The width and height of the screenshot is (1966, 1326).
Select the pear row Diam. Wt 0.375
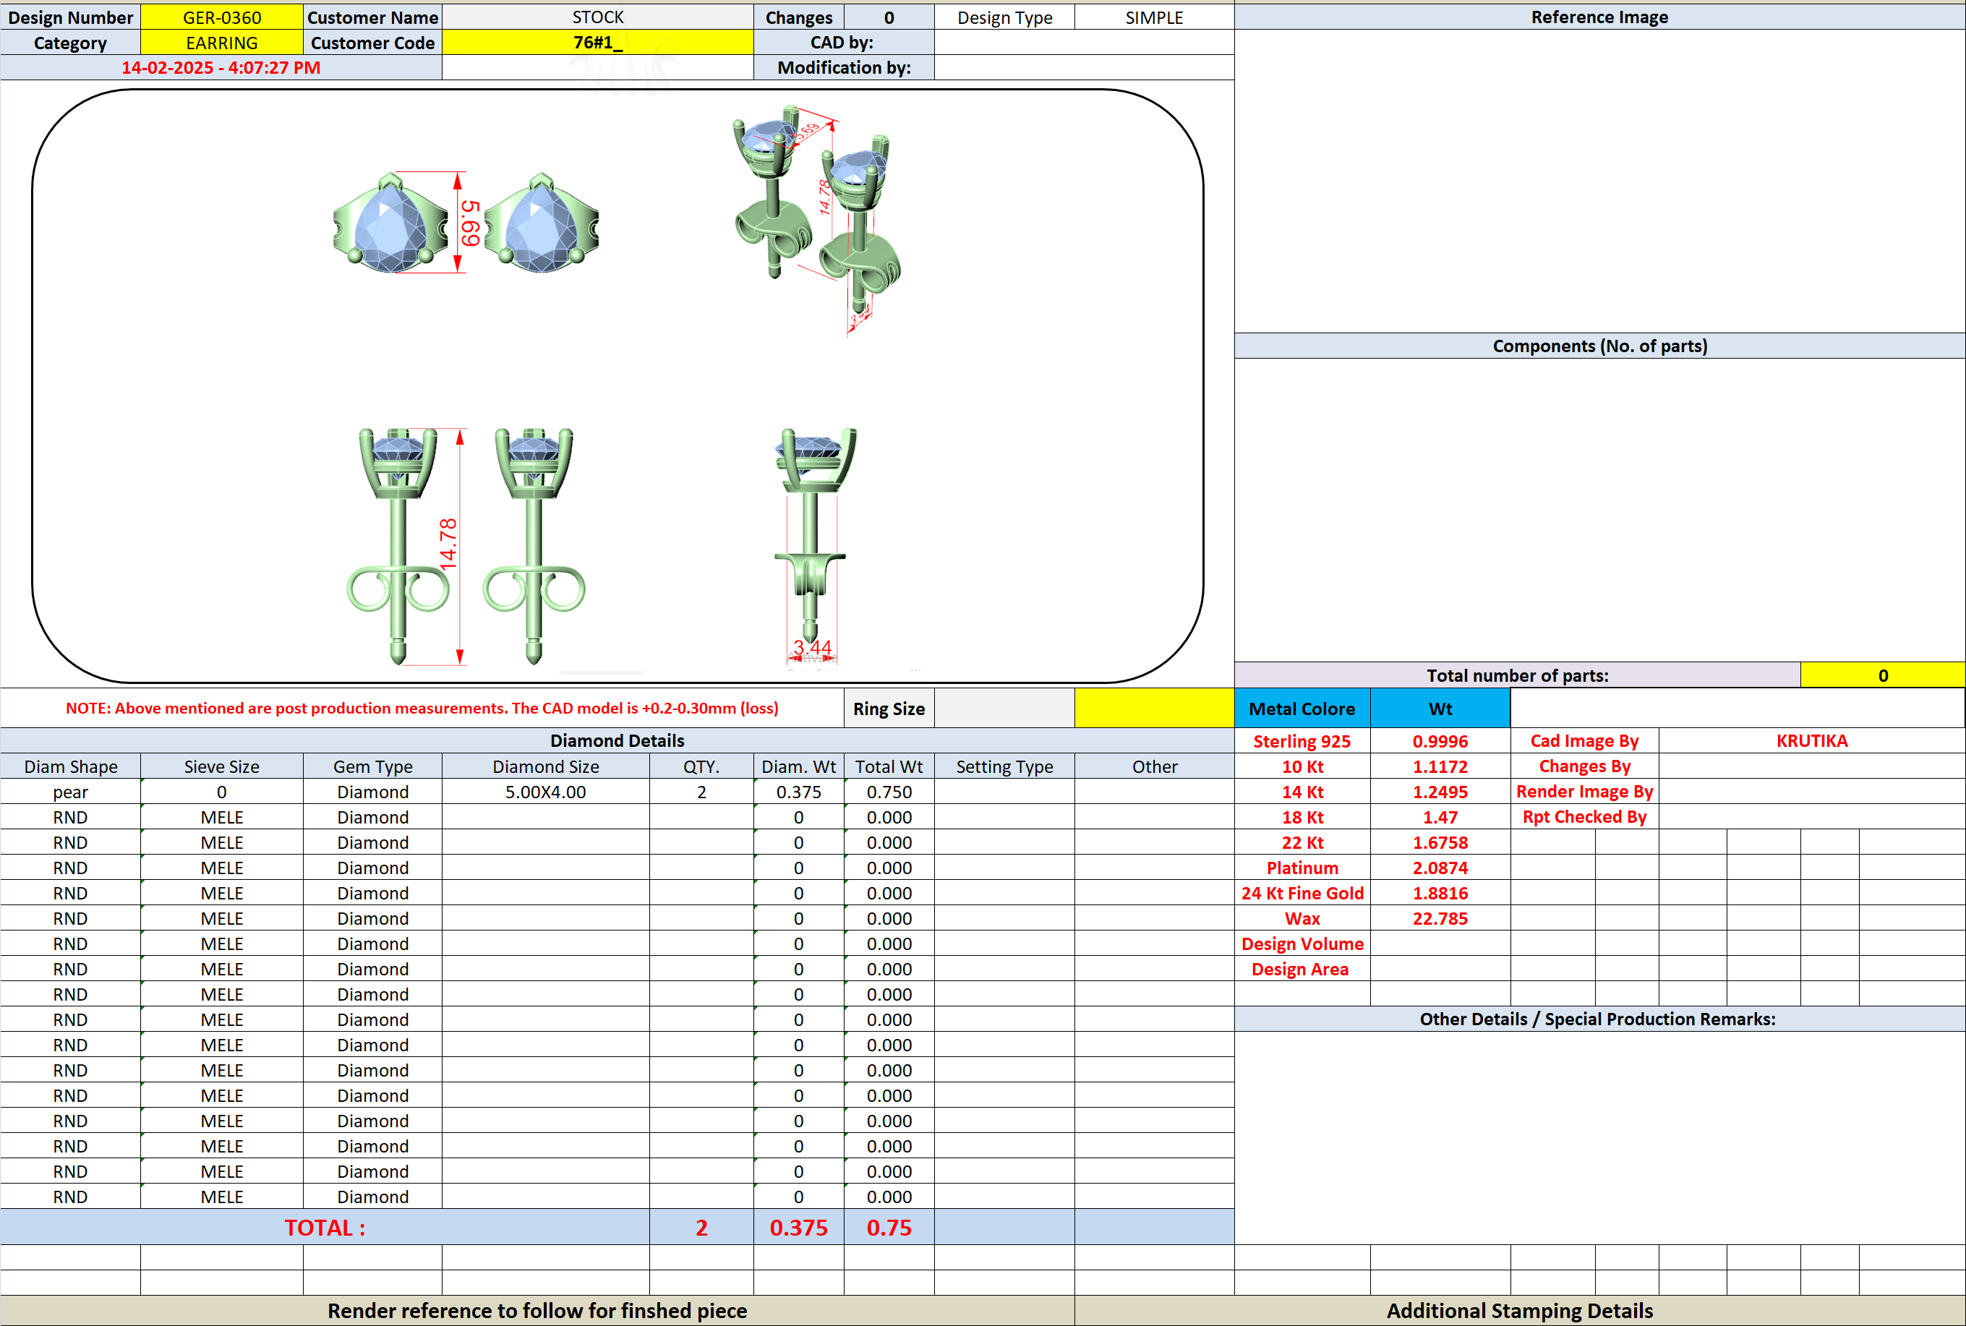pos(798,792)
